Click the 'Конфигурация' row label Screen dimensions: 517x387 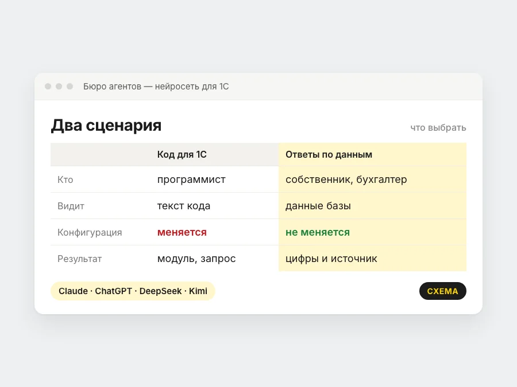tap(90, 232)
